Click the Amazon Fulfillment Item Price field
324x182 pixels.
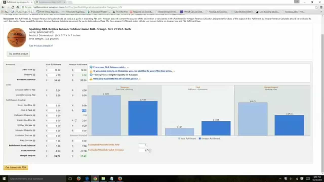(80, 70)
